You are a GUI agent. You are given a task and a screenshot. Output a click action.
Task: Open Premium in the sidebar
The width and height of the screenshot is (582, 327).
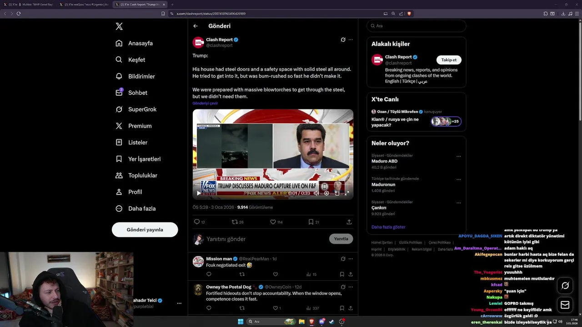pos(134,126)
